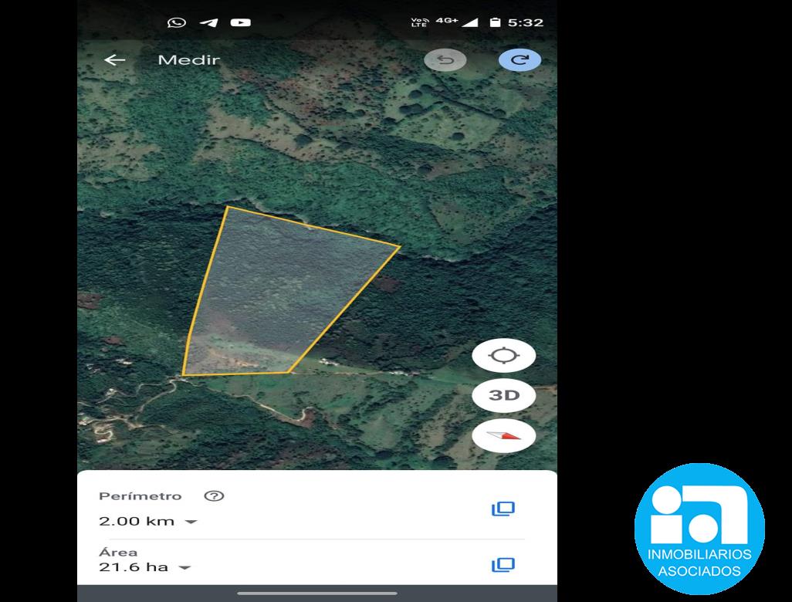Tap the back arrow next to Medir
This screenshot has width=792, height=602.
(115, 60)
